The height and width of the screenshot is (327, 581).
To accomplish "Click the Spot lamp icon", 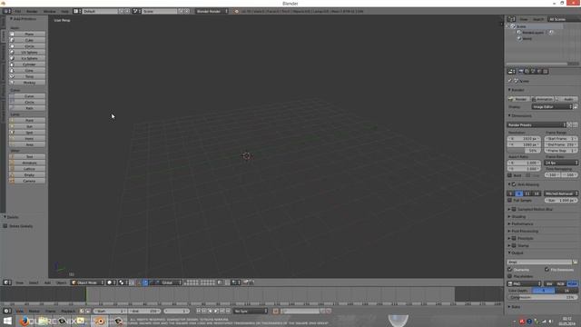I will [12, 133].
